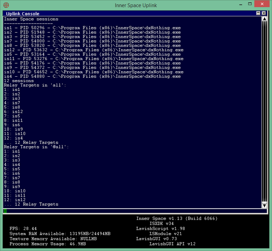Select the 'Inner Space sessions' header line
The height and width of the screenshot is (251, 272).
[x=31, y=19]
